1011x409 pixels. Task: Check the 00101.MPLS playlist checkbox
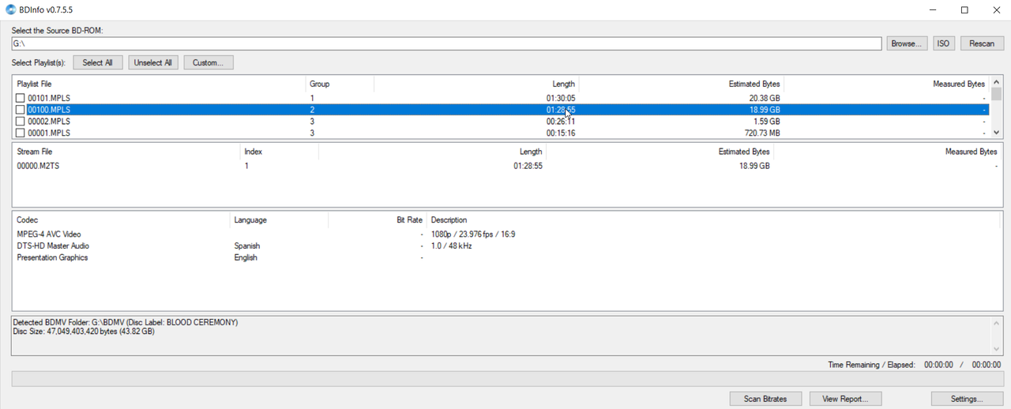coord(21,99)
